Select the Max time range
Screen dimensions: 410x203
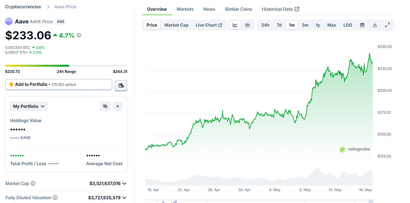click(x=332, y=25)
